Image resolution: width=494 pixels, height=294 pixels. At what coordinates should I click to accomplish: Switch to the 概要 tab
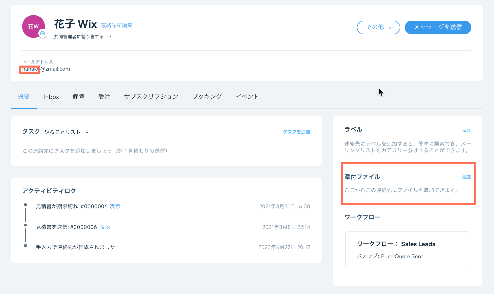(24, 97)
